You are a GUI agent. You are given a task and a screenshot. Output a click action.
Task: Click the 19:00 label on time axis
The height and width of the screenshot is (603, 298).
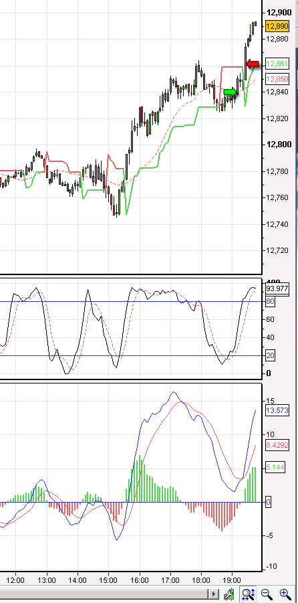coord(232,580)
